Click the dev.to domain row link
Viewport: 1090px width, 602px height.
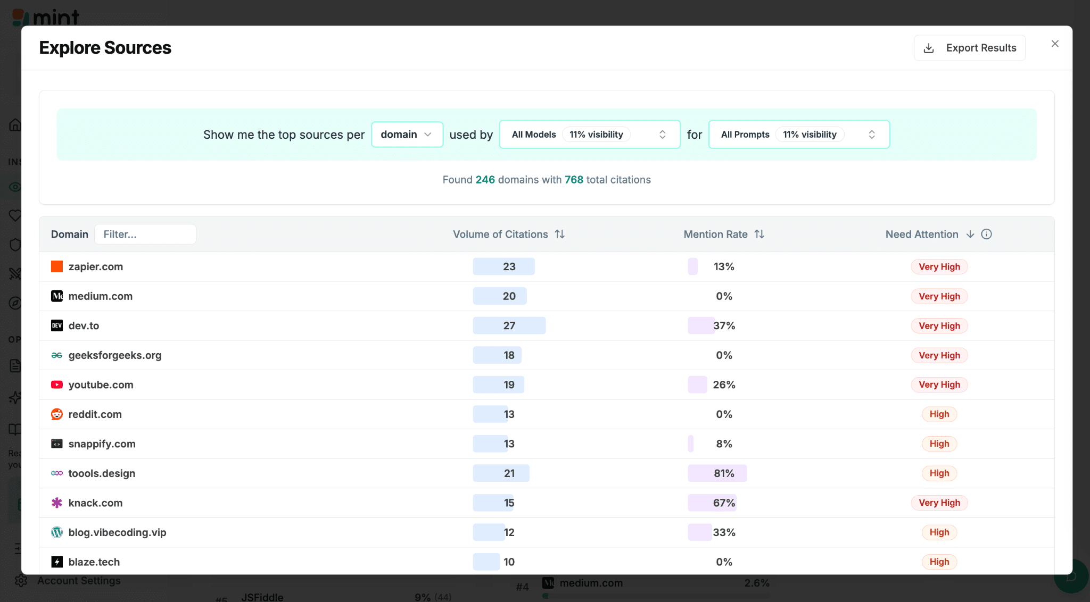[84, 325]
